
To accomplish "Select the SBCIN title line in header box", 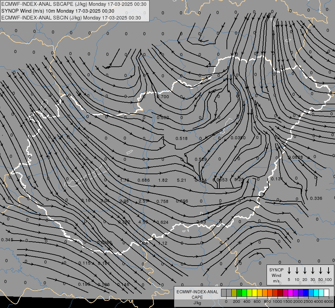I will (71, 18).
